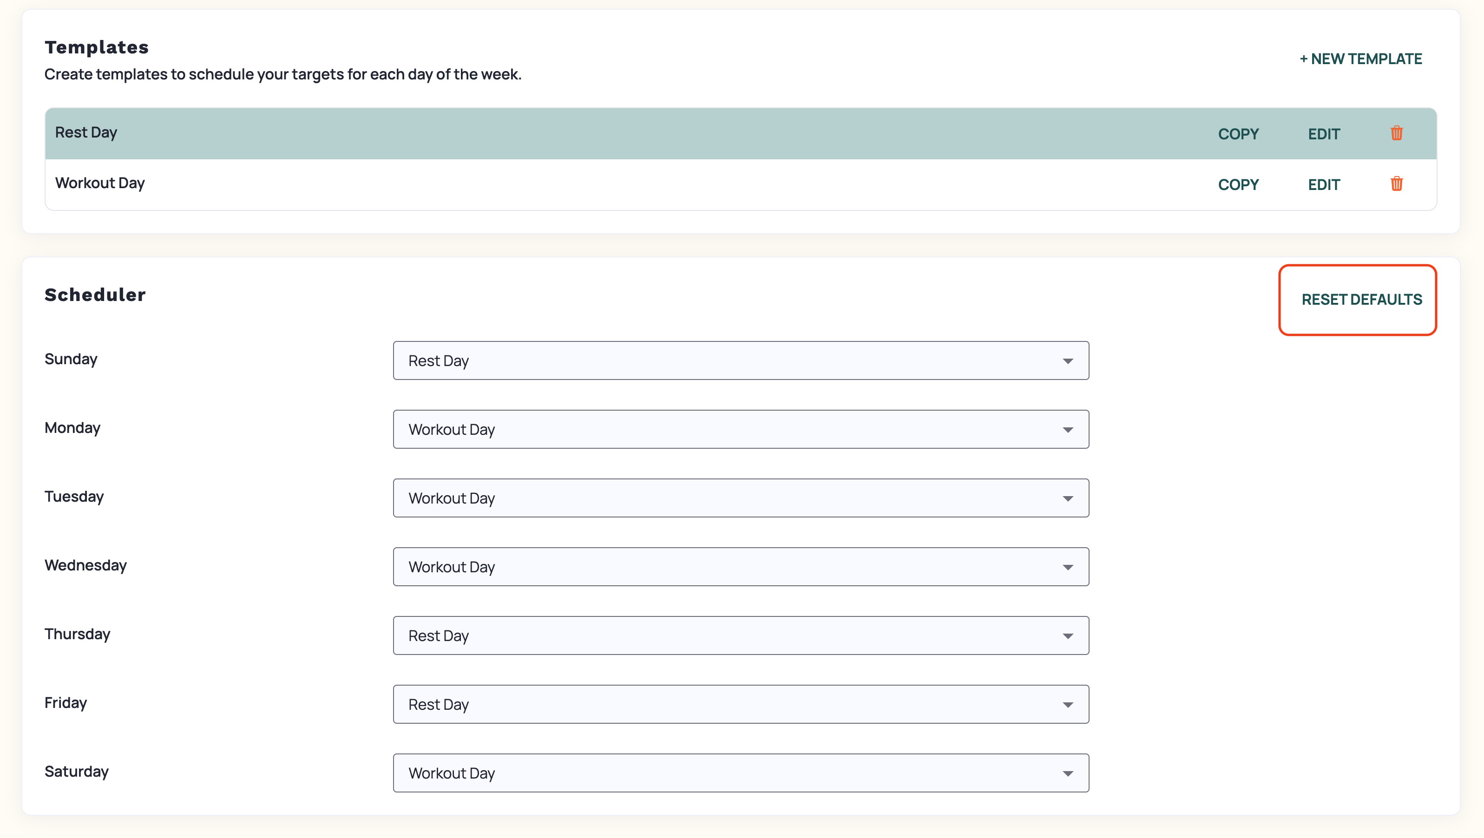Click the Friday day label

(x=66, y=703)
